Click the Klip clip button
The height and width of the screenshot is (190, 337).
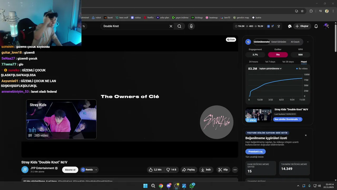point(223,170)
